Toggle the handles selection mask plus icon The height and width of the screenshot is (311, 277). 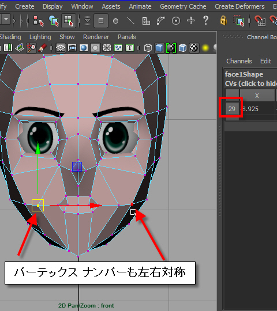(x=191, y=21)
